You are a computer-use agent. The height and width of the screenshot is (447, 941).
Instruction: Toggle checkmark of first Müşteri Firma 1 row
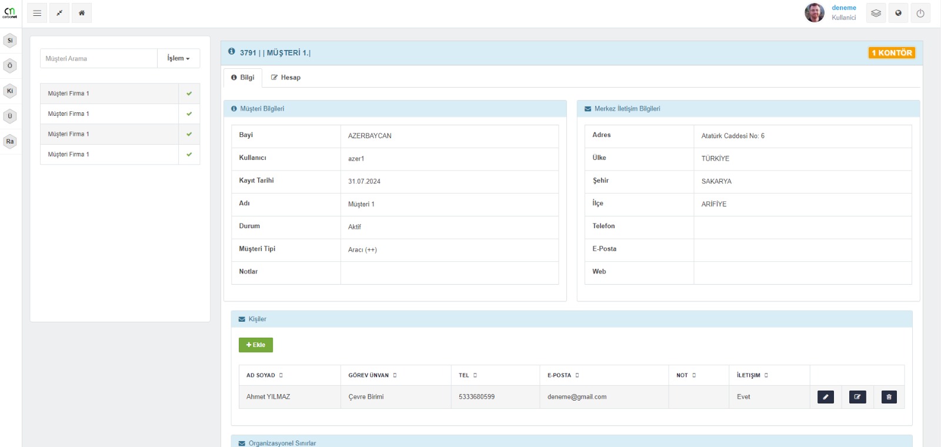189,94
